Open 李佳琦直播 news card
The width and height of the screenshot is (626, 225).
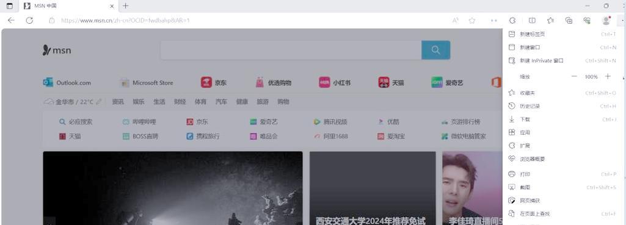(472, 188)
